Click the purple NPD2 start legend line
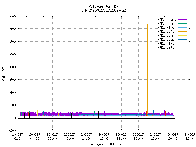196x147 pixels. tap(182, 20)
